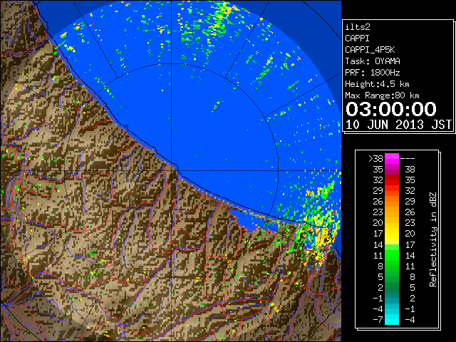This screenshot has width=456, height=342.
Task: Click the '>38' legend label
Action: tap(375, 158)
